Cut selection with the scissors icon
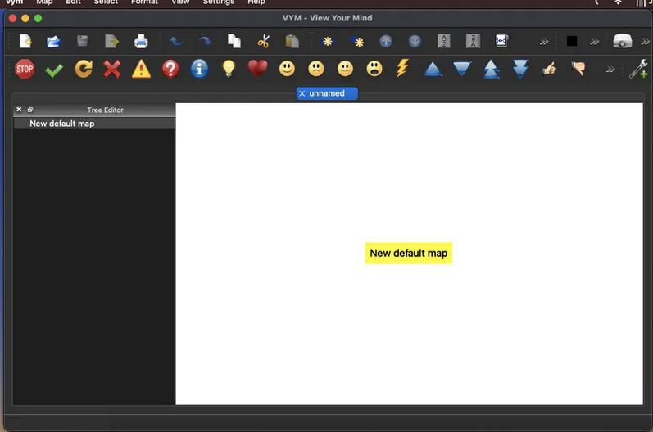Viewport: 653px width, 432px height. pyautogui.click(x=263, y=41)
